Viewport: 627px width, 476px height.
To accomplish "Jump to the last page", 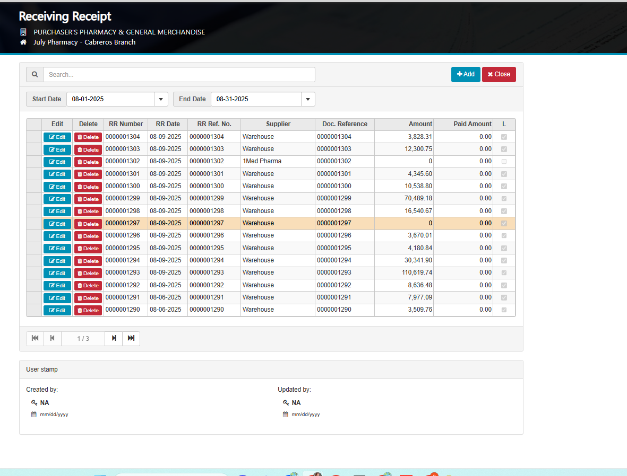I will pos(131,338).
